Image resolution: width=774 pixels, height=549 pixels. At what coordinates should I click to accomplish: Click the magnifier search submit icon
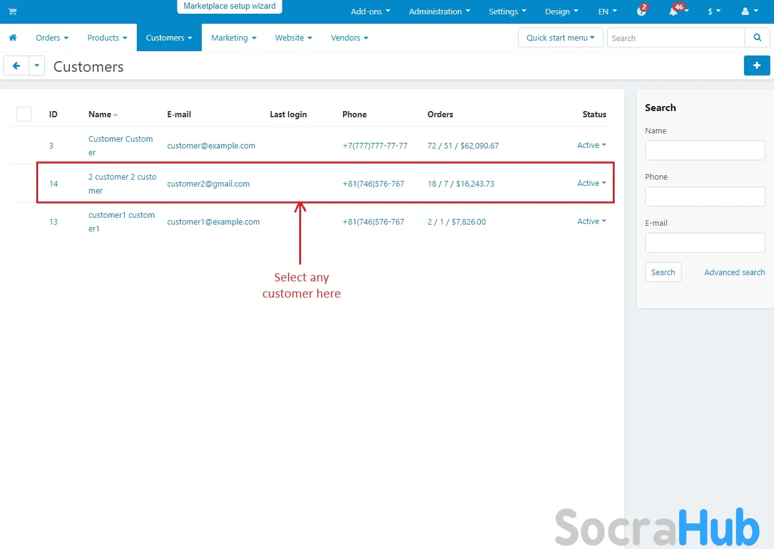[x=757, y=38]
